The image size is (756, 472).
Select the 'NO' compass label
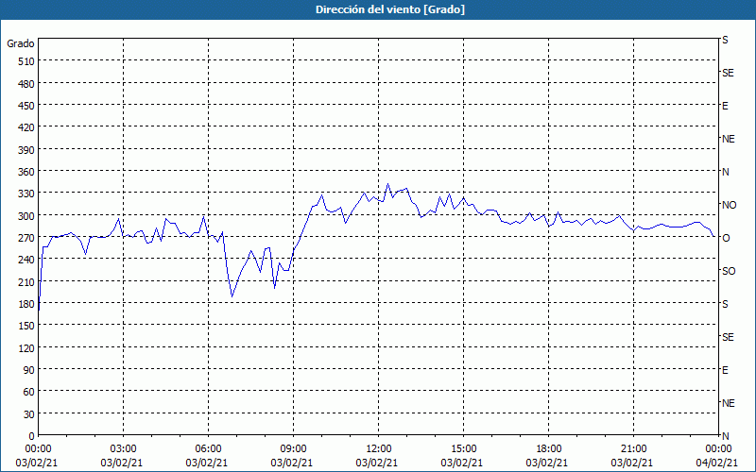tap(730, 205)
